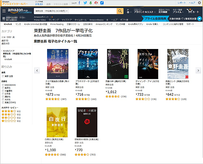This screenshot has width=203, height=164.
Task: Open the ナミヤ雑貨店の奇蹟 book cover
Action: point(58,64)
